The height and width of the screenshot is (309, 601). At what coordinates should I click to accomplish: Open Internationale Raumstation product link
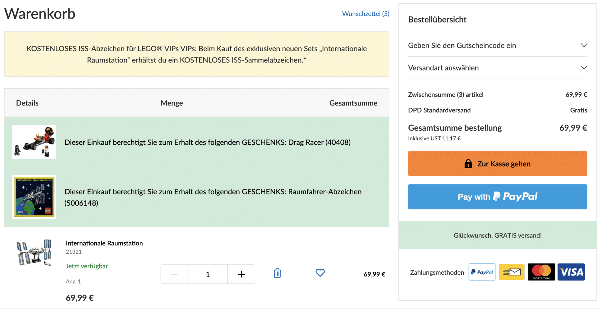[x=104, y=243]
